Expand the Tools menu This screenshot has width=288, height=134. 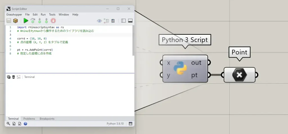(52, 14)
